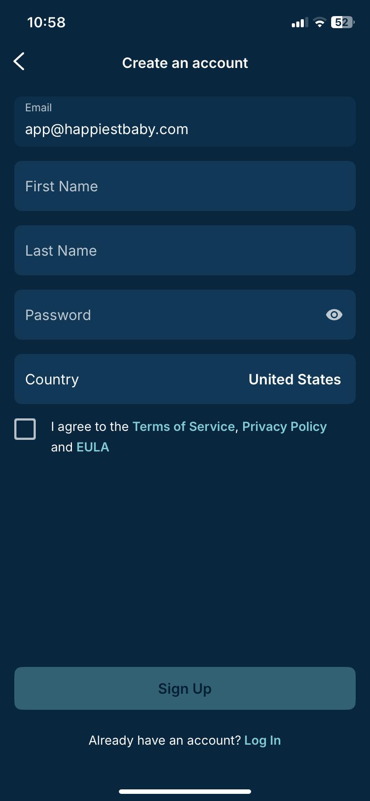Tap the Create an account title
Image resolution: width=370 pixels, height=801 pixels.
coord(185,63)
